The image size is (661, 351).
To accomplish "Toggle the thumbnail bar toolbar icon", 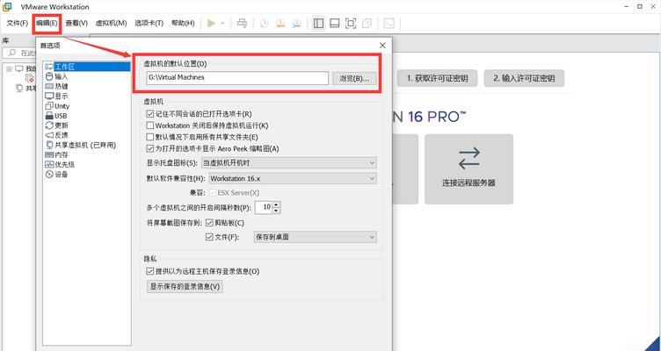I will point(335,23).
